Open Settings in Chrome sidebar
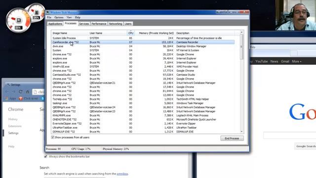 coord(13,133)
